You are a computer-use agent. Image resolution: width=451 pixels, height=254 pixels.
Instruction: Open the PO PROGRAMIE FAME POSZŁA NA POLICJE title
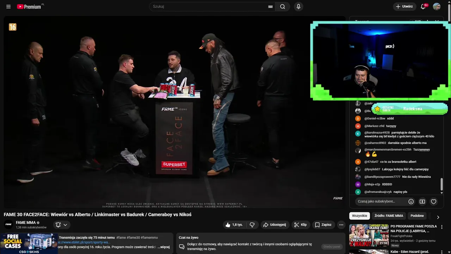(x=414, y=229)
